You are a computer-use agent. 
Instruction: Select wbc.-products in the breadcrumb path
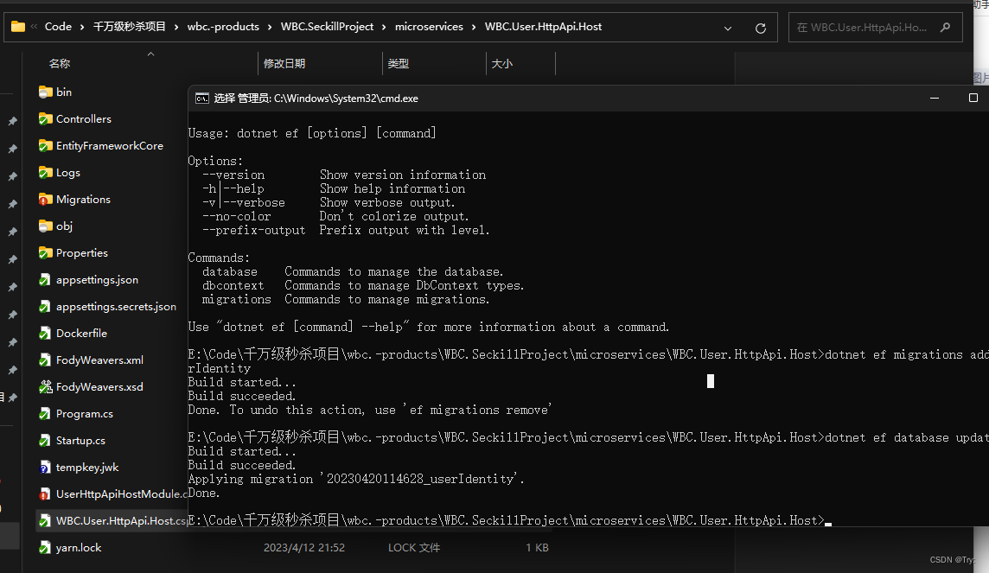(223, 27)
